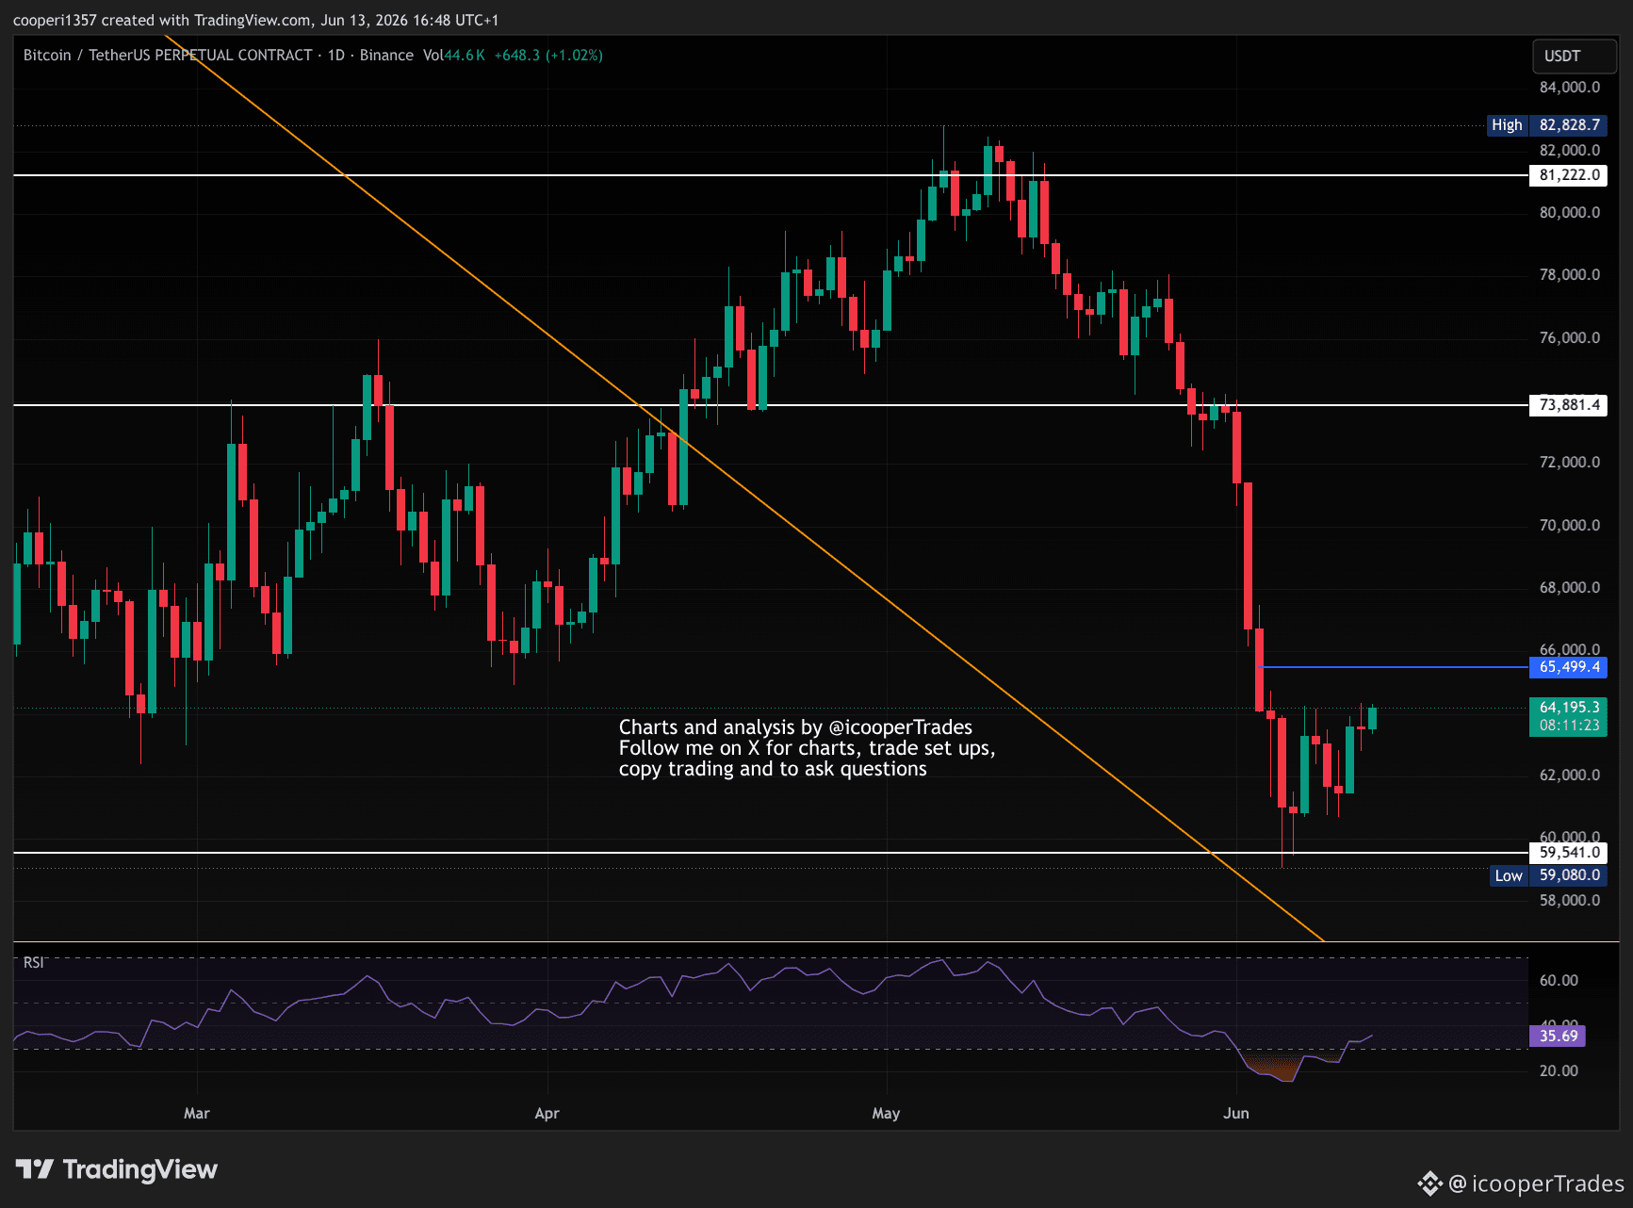Click the RSI 60.00 scale tick
The image size is (1633, 1208).
[x=1559, y=981]
